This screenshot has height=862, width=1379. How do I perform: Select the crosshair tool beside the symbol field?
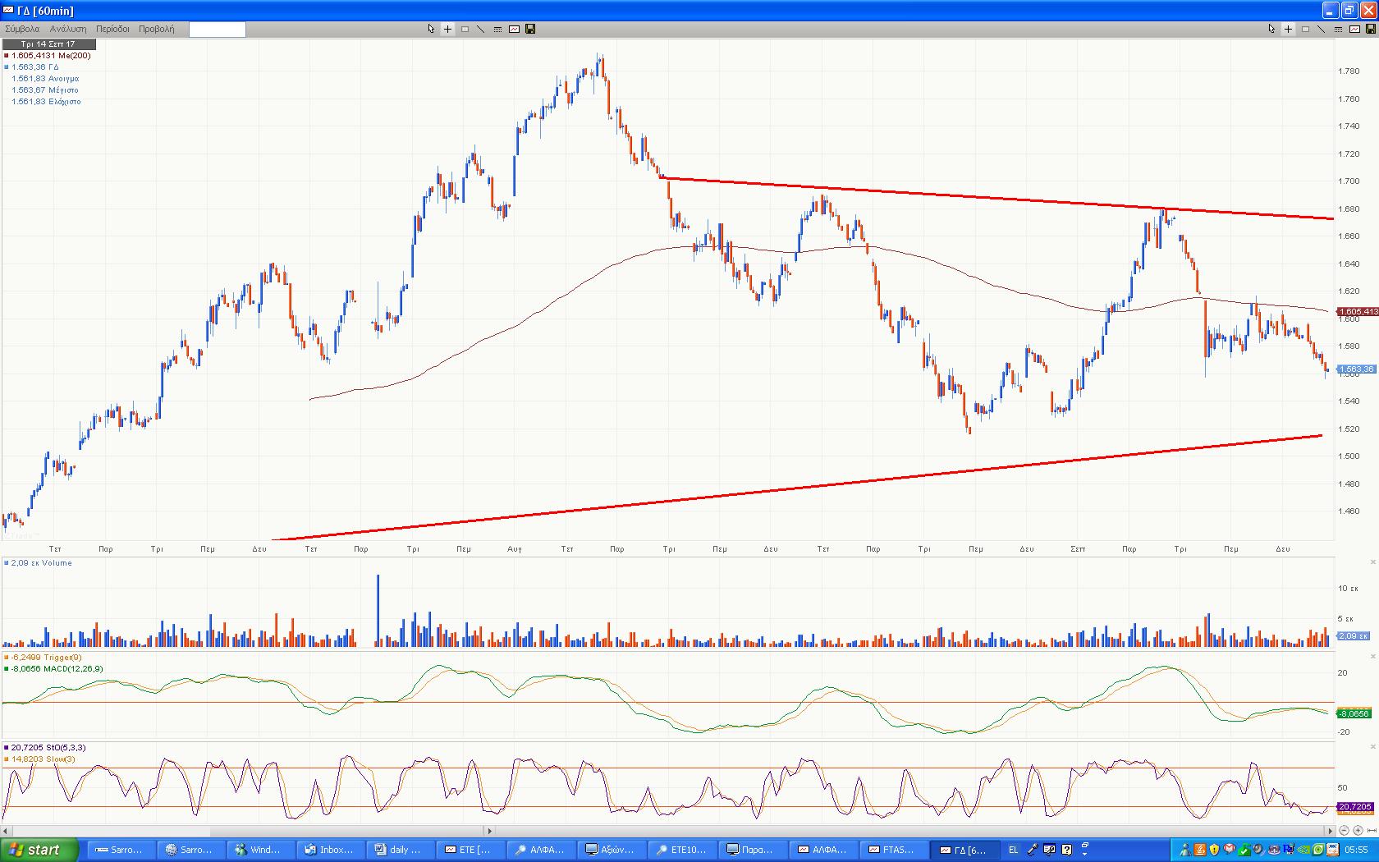pos(447,29)
